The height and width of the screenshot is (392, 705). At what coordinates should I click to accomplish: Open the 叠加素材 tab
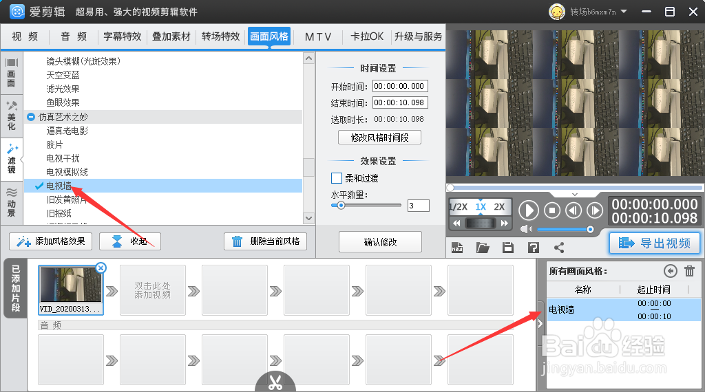pos(171,36)
